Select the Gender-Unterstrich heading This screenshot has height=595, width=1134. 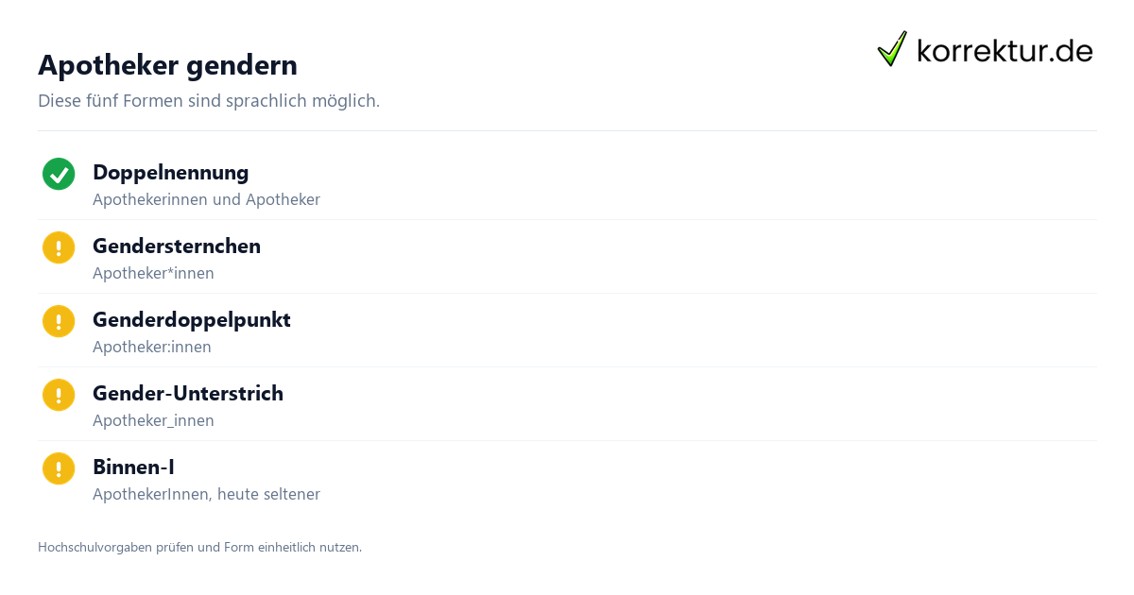tap(188, 393)
